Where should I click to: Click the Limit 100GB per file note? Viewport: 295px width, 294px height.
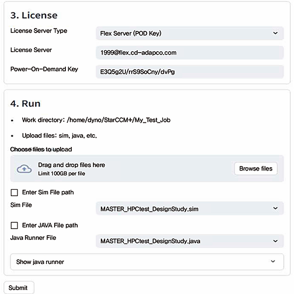[x=64, y=174]
